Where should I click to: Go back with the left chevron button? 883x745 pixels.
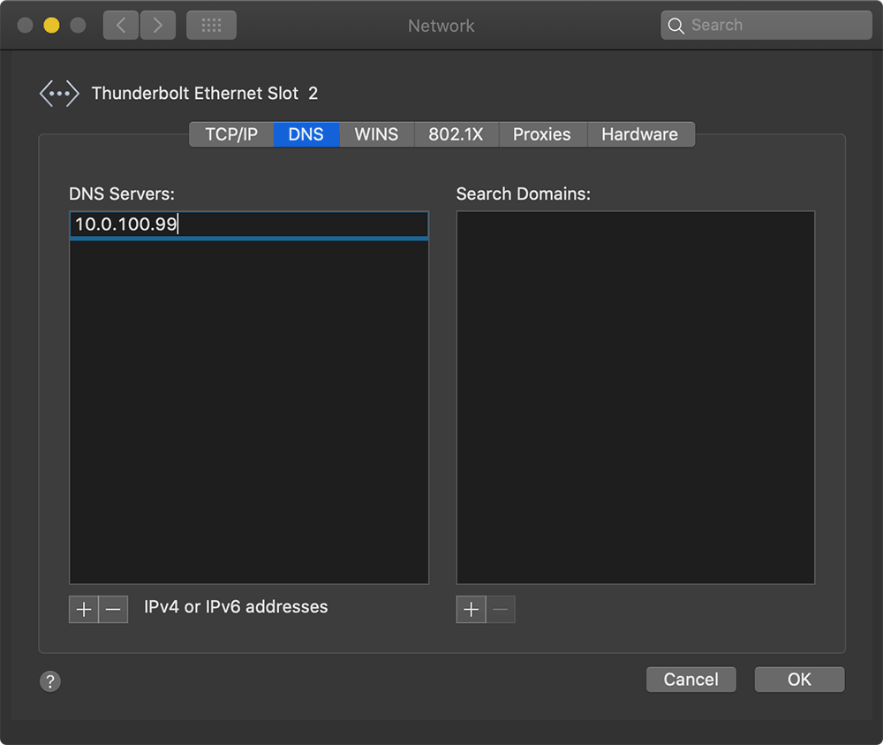[x=120, y=26]
